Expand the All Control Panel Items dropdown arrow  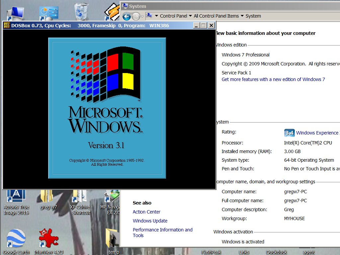242,16
